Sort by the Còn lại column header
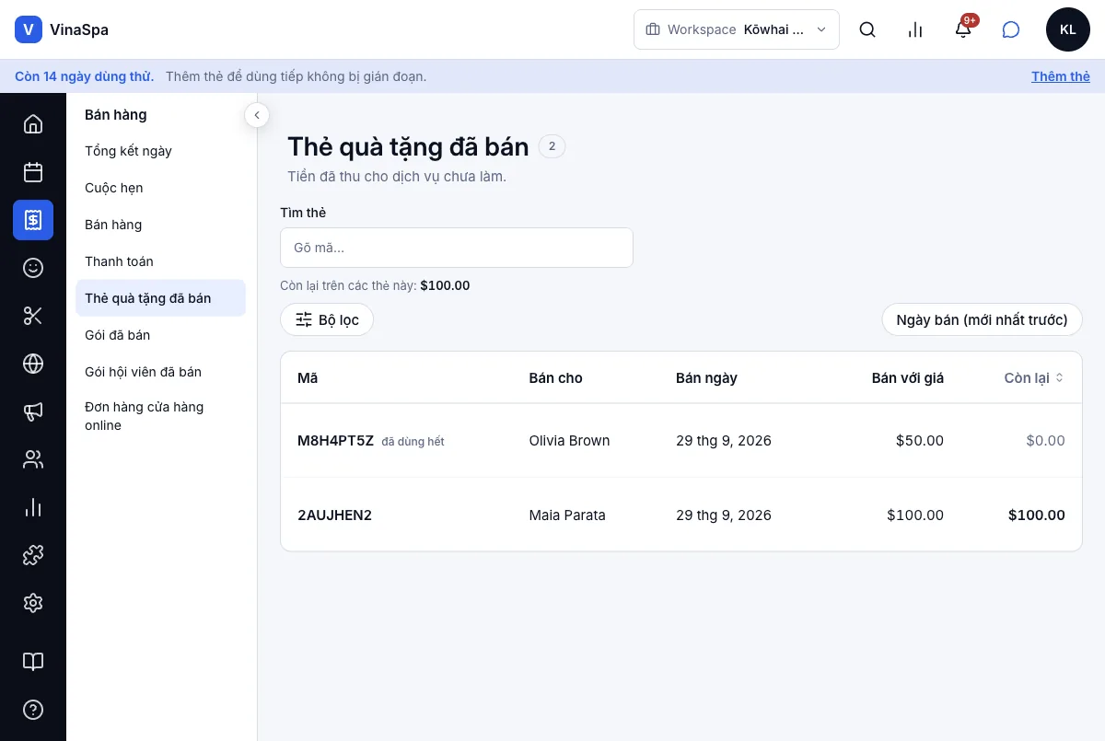Image resolution: width=1105 pixels, height=741 pixels. (x=1034, y=378)
